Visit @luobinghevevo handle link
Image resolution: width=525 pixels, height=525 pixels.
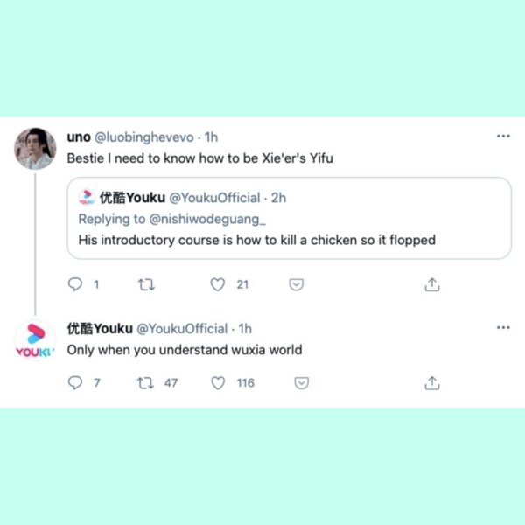point(144,137)
